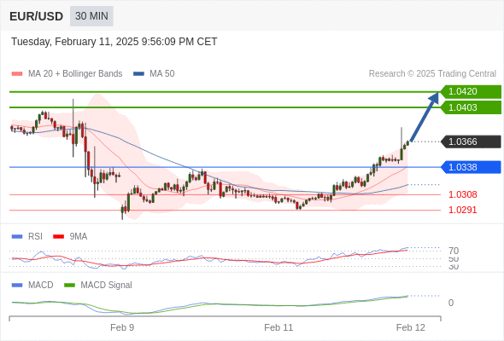Image resolution: width=504 pixels, height=341 pixels.
Task: Click the RSI 70 level label
Action: [454, 251]
